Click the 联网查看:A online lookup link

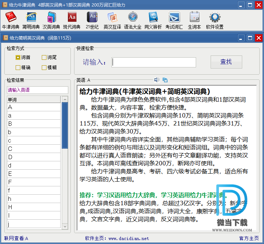pyautogui.click(x=16, y=238)
